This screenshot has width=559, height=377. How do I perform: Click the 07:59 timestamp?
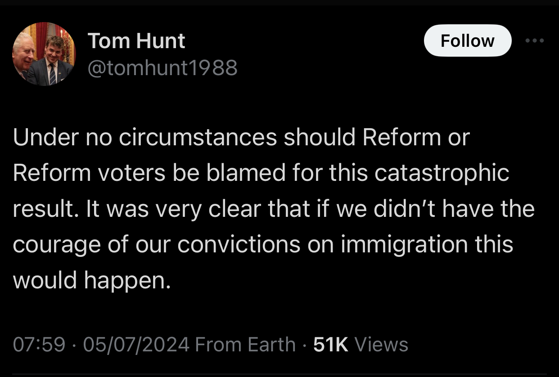[39, 345]
